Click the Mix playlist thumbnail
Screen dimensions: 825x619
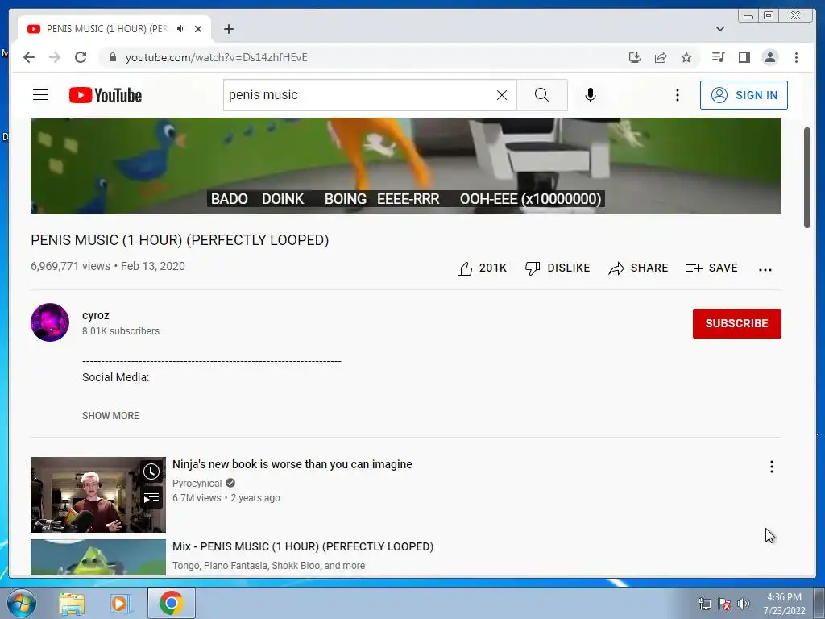[x=97, y=558]
